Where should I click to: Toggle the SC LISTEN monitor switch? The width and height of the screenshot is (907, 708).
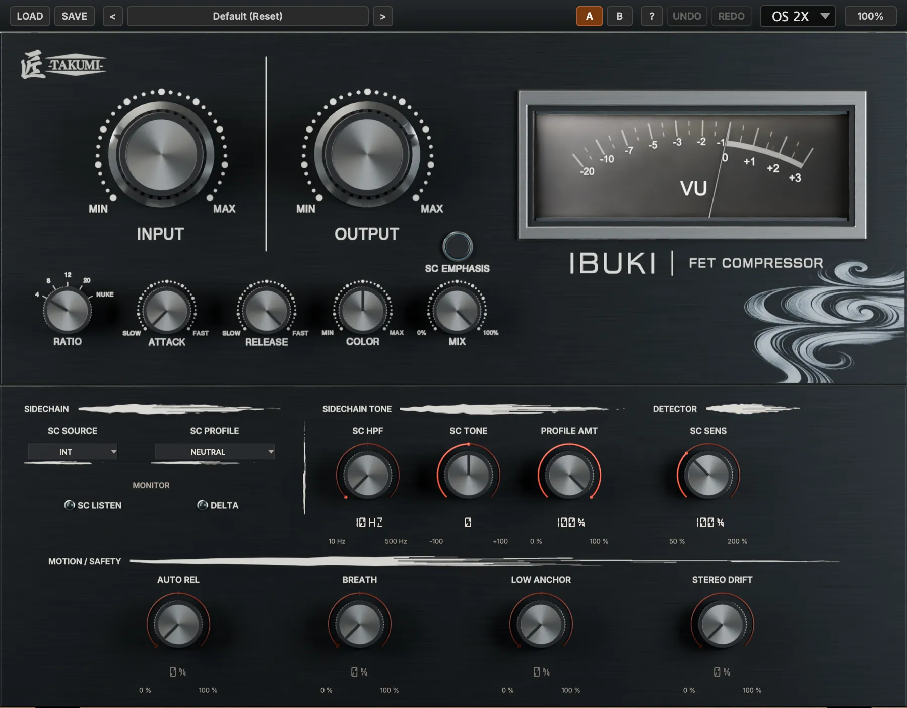pyautogui.click(x=70, y=505)
